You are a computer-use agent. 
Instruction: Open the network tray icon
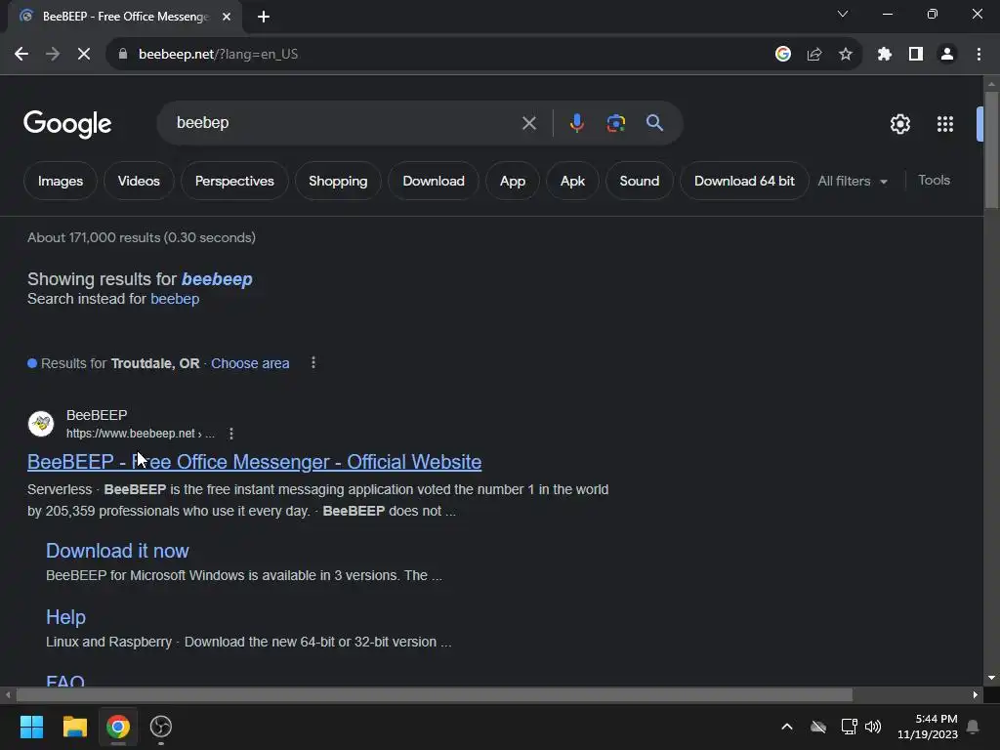[849, 727]
